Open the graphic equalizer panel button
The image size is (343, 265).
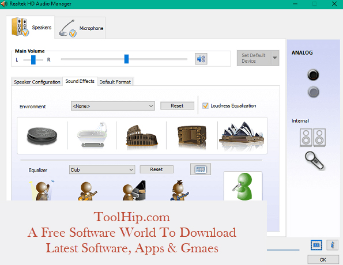pos(201,169)
